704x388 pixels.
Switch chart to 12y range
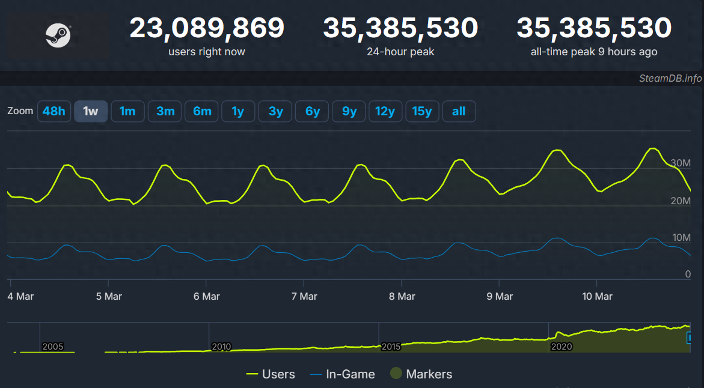click(x=385, y=111)
